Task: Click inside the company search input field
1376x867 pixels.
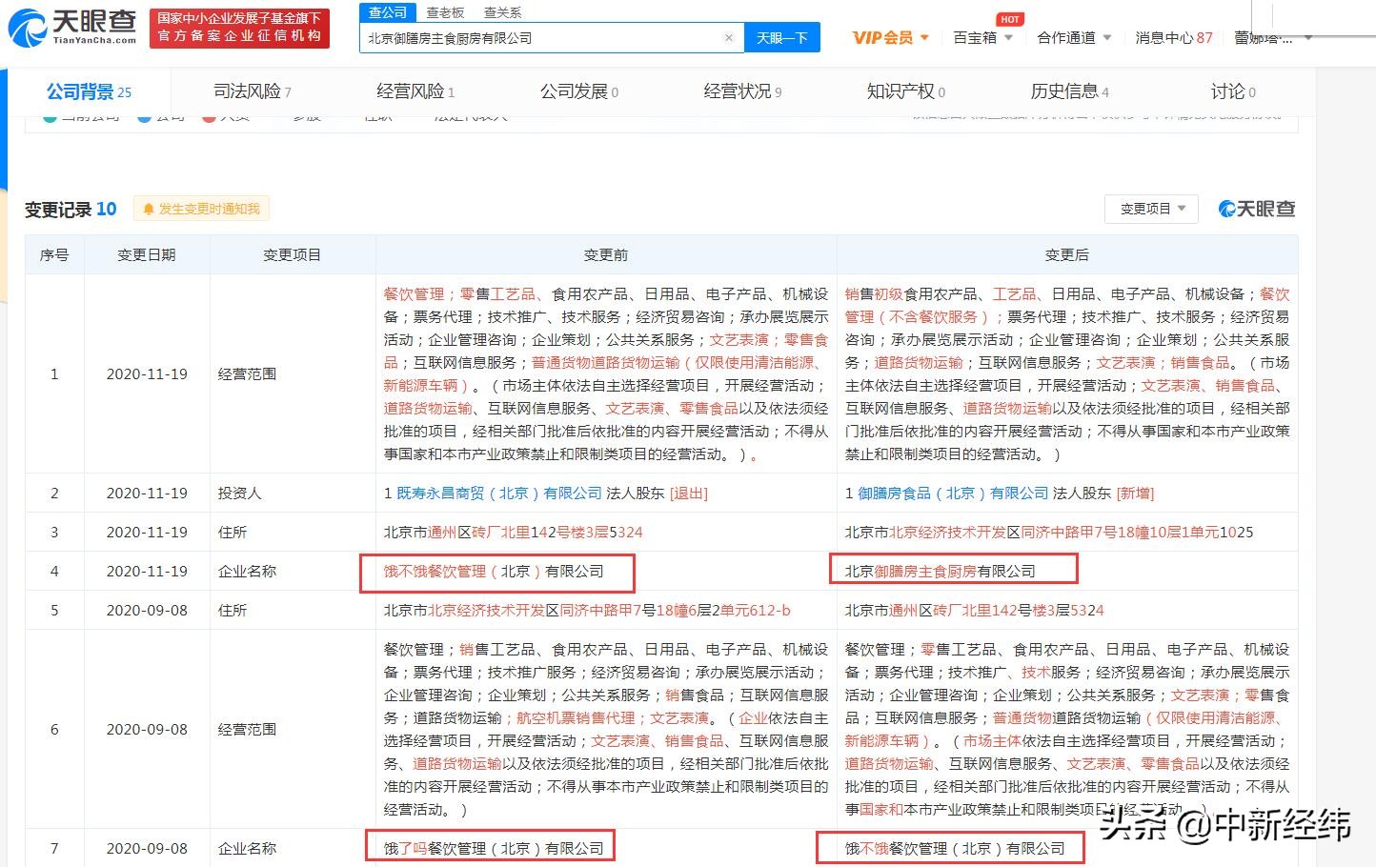Action: [543, 37]
